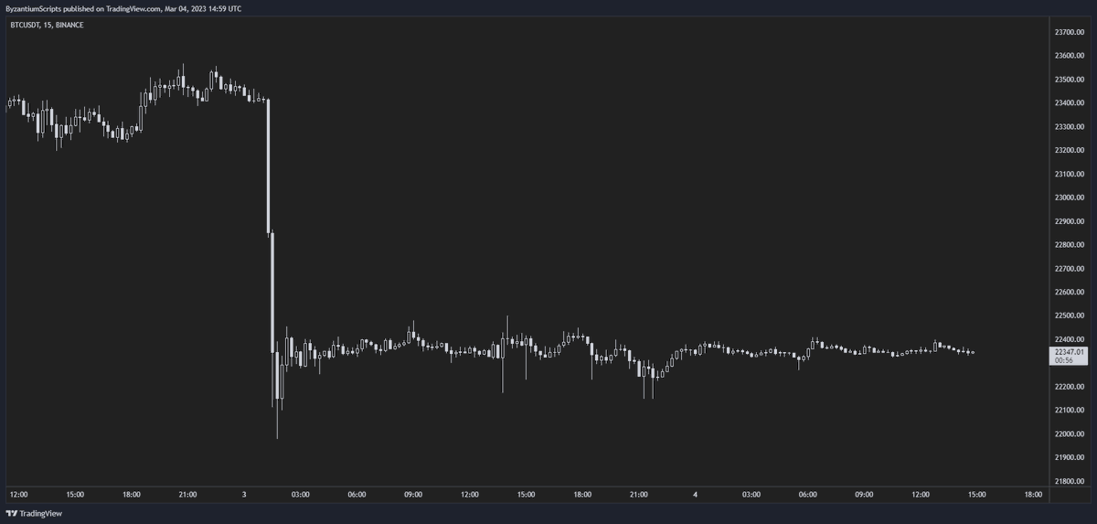Click the 21900.00 price axis label
1097x524 pixels.
tap(1070, 457)
